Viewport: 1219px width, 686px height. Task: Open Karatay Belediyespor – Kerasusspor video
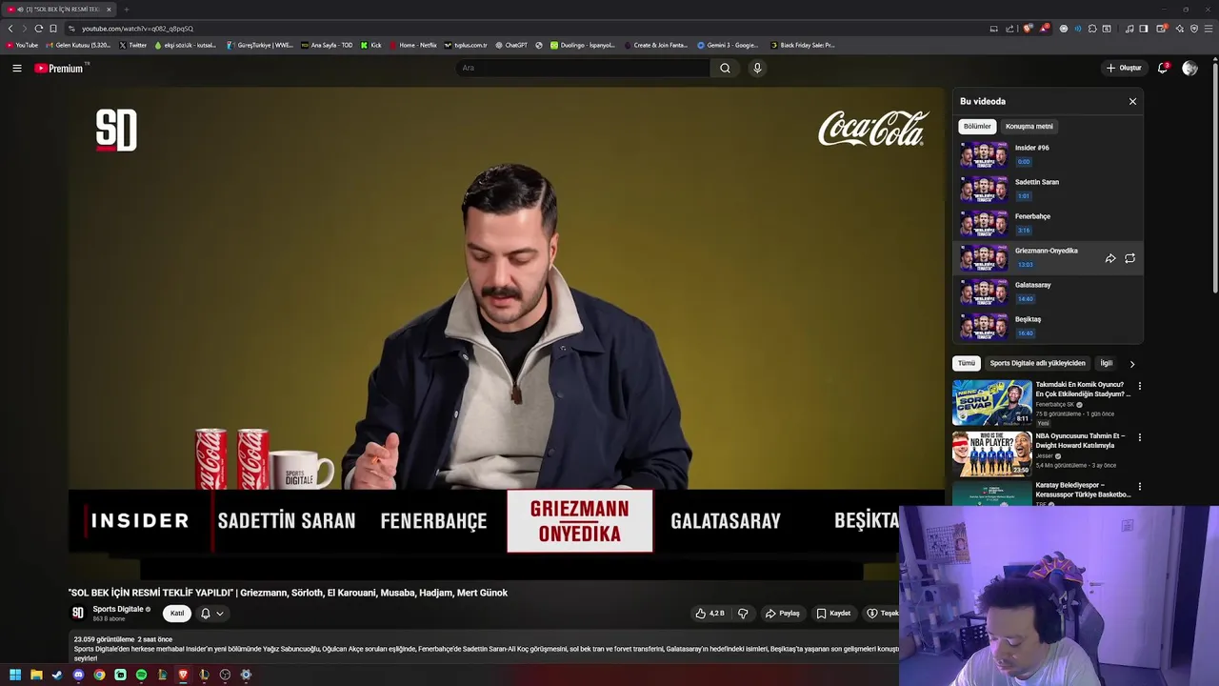coord(1083,490)
